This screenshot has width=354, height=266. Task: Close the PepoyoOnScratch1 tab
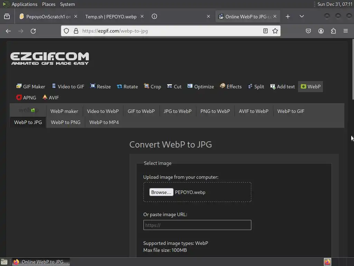click(x=76, y=16)
